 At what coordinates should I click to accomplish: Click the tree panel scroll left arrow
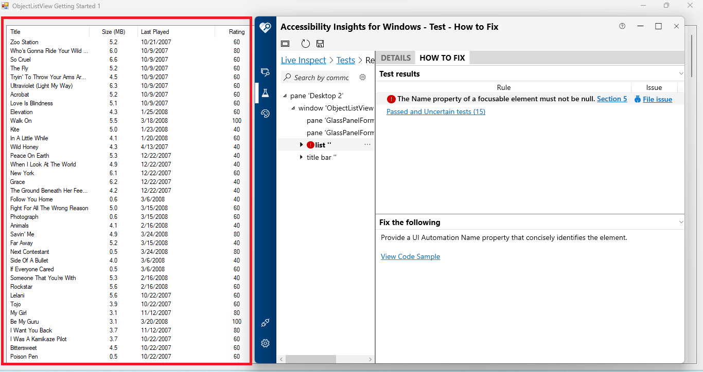coord(281,359)
